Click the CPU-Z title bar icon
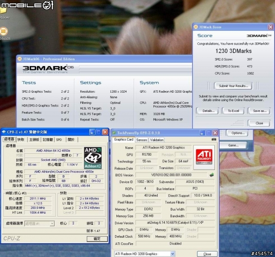275x257 pixels. (x=4, y=132)
